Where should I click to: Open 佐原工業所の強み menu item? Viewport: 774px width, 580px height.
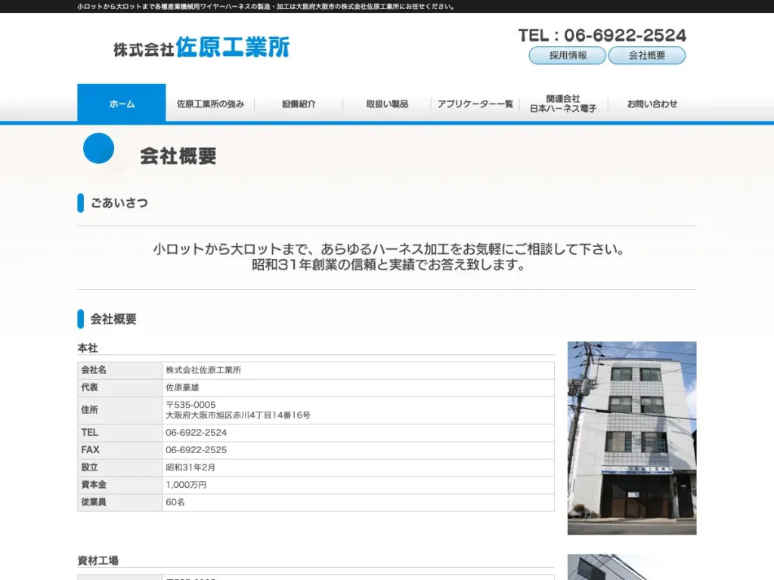[x=210, y=104]
